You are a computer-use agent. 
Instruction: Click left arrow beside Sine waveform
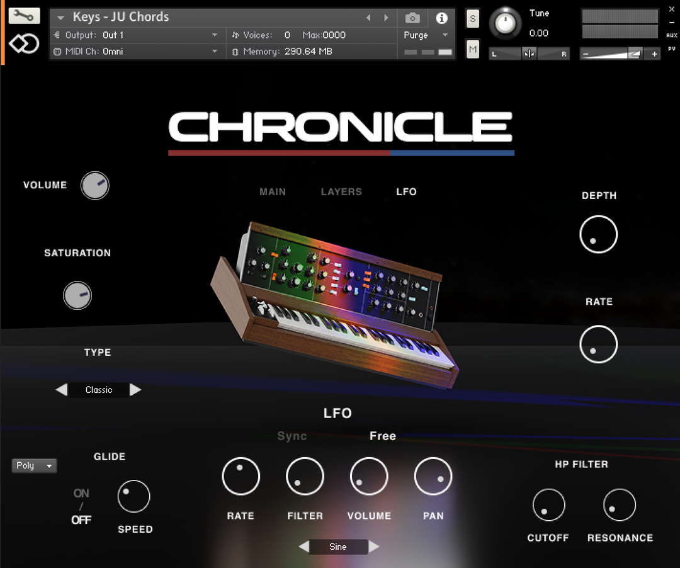(x=303, y=547)
